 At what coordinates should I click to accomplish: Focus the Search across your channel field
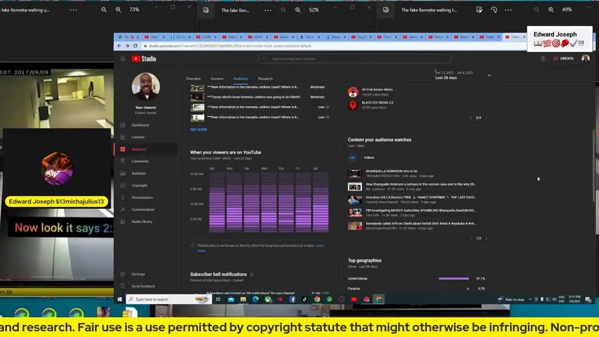point(354,59)
